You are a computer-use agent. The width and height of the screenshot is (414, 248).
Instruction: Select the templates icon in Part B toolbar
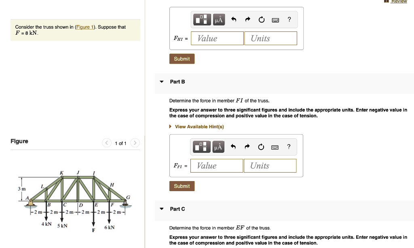click(x=202, y=146)
